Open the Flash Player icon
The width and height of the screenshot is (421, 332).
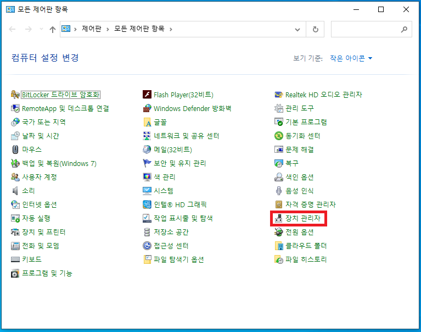tap(147, 95)
